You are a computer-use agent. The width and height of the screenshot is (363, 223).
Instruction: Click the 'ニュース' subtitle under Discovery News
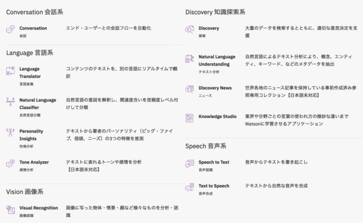205,96
